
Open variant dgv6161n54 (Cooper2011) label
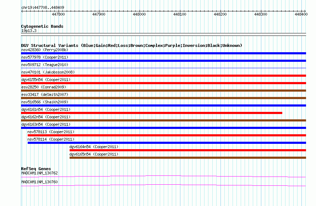coord(46,109)
